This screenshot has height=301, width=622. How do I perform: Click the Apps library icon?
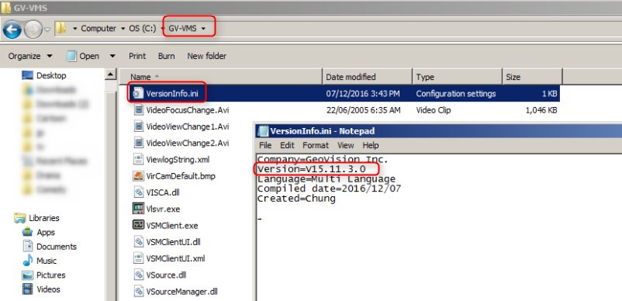point(27,232)
